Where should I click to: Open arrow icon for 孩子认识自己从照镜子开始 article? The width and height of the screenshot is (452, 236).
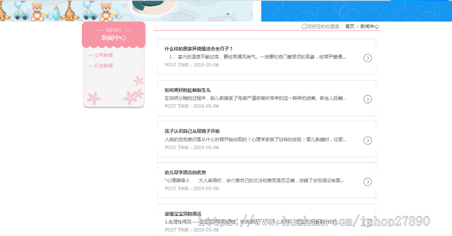point(368,141)
